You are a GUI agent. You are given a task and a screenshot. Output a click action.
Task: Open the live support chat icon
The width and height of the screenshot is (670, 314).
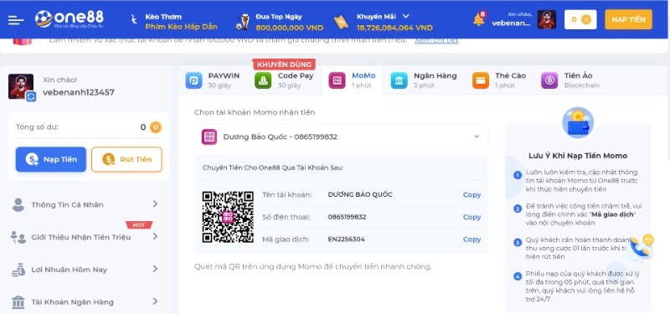coord(642,247)
